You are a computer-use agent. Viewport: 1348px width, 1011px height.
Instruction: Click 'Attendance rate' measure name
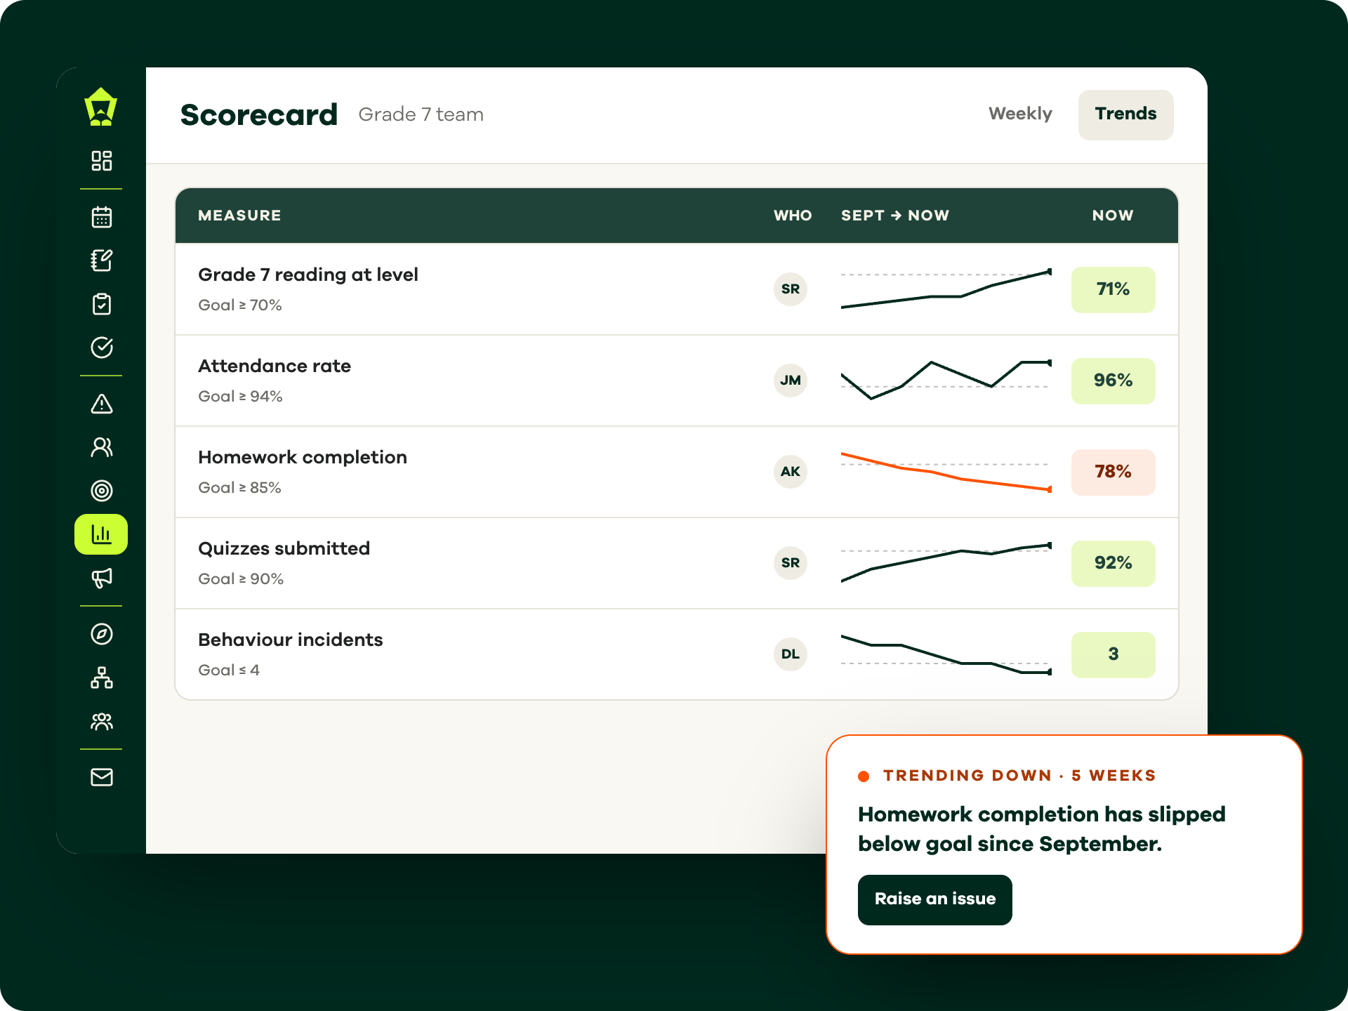pos(275,366)
